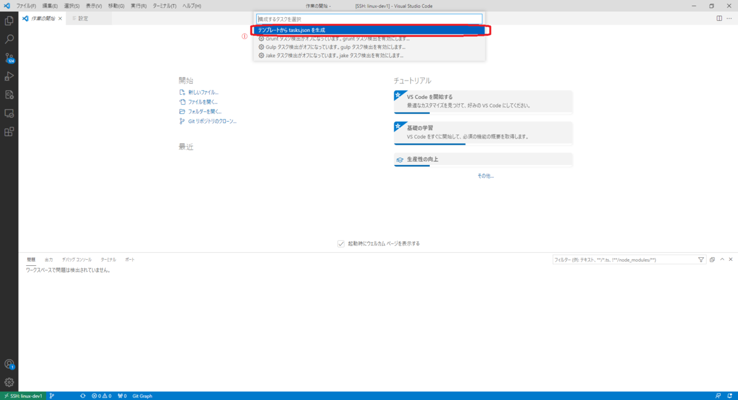Switch to the 問題 panel tab

point(31,260)
